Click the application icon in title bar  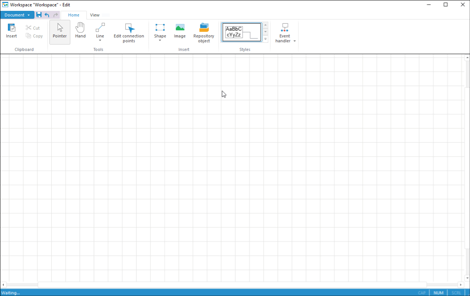click(x=5, y=5)
